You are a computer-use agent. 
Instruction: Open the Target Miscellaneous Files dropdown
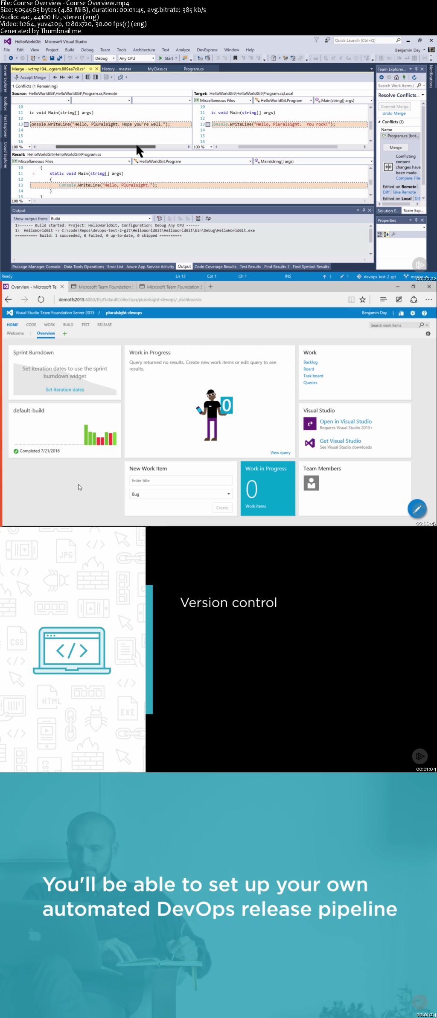(x=223, y=101)
